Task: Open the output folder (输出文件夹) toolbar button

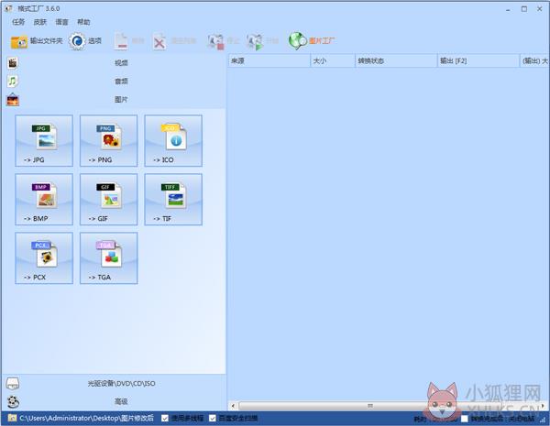Action: click(37, 41)
